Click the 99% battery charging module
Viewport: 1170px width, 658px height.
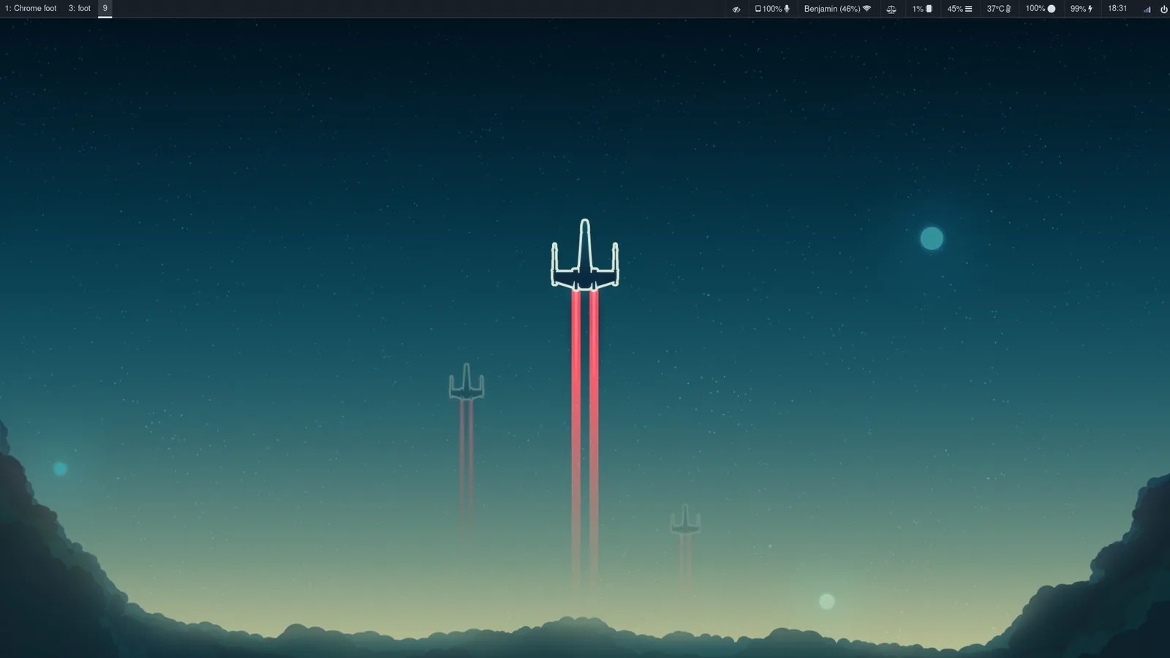pyautogui.click(x=1082, y=9)
